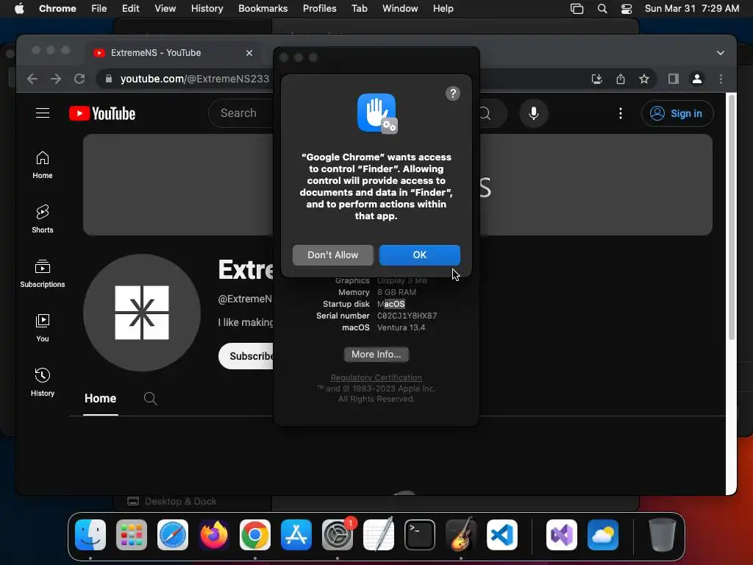Open Chrome profile icon

(697, 79)
